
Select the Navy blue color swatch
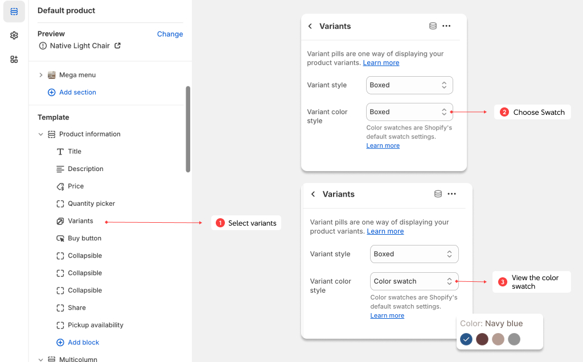(x=466, y=339)
